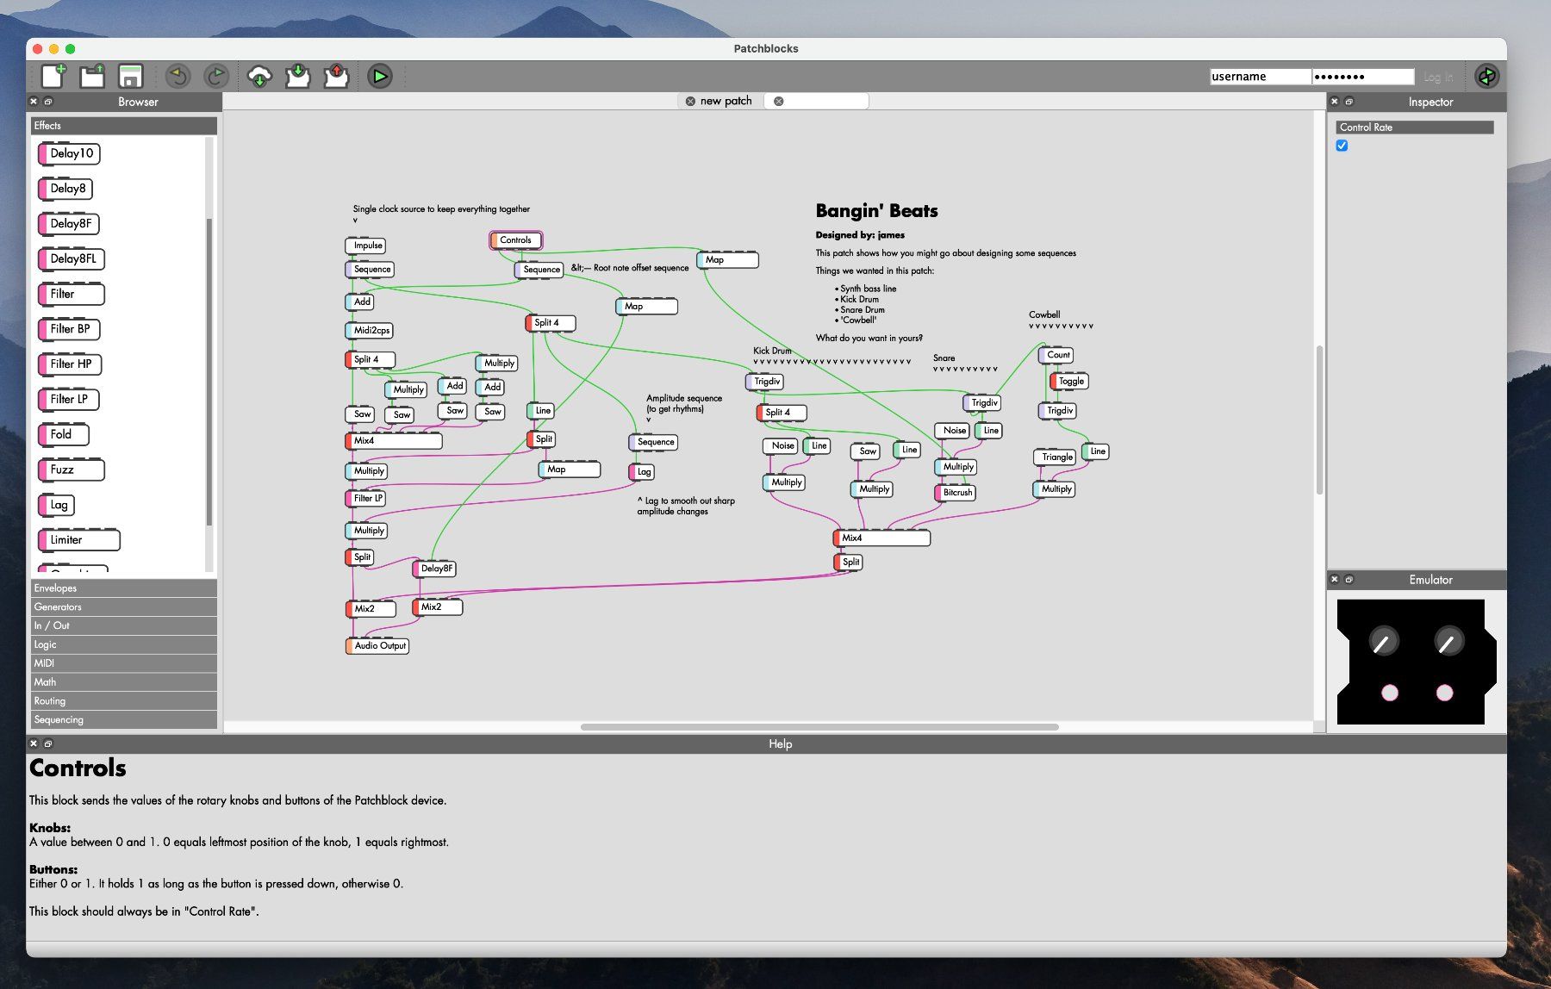The width and height of the screenshot is (1551, 989).
Task: Expand the Generators category
Action: (124, 607)
